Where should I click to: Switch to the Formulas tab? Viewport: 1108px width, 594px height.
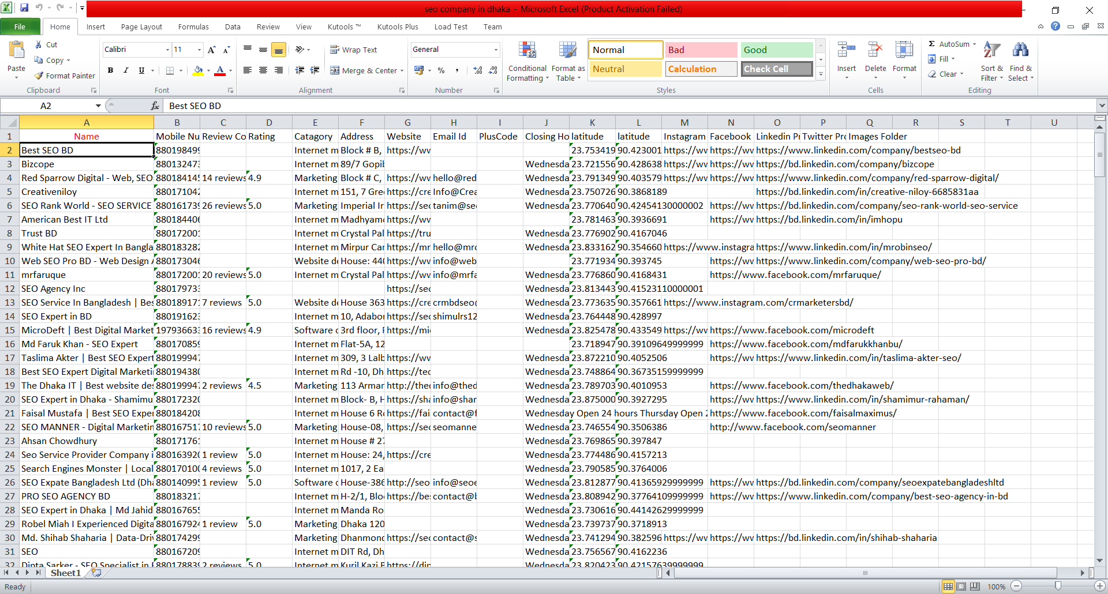193,27
